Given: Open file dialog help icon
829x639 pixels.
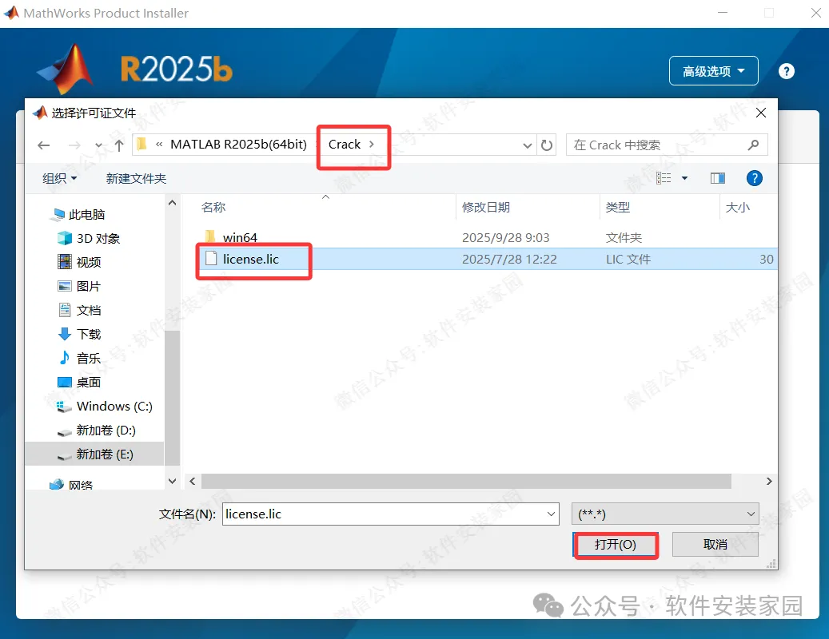Looking at the screenshot, I should click(x=755, y=178).
